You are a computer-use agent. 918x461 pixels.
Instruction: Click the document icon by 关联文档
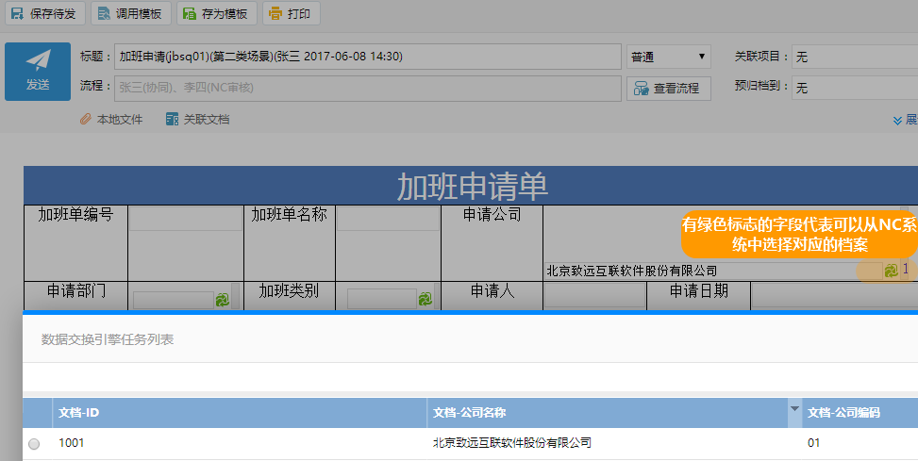[172, 120]
